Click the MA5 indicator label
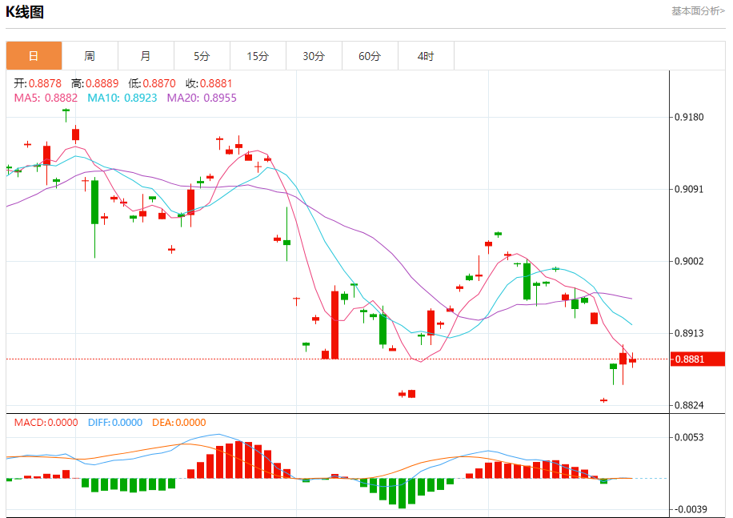The image size is (733, 518). tap(46, 98)
